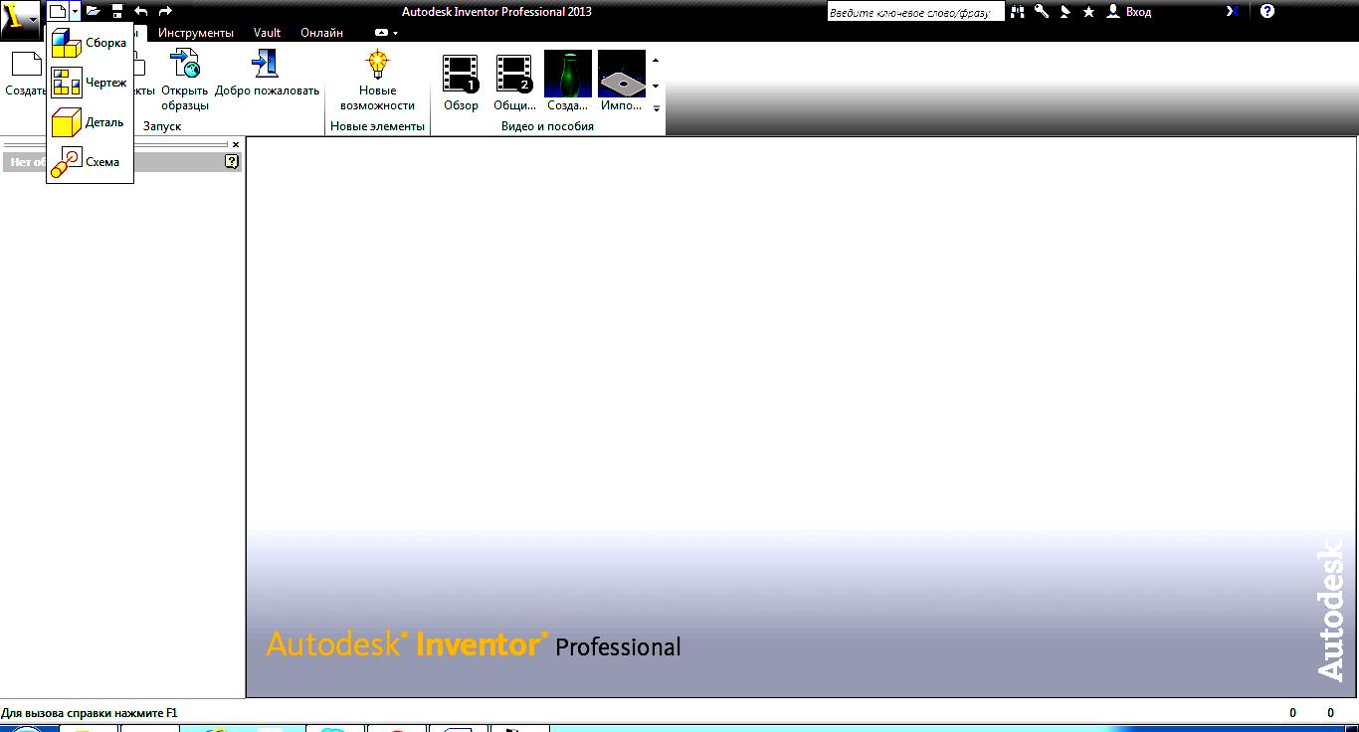Open the Созда... green bottle tutorial
Image resolution: width=1359 pixels, height=732 pixels.
click(568, 82)
